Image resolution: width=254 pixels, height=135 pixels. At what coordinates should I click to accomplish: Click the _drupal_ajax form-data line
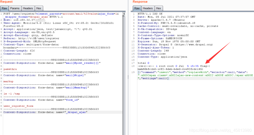[x=45, y=112]
